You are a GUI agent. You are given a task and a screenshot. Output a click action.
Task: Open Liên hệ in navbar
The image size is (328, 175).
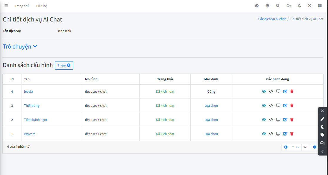pos(42,6)
